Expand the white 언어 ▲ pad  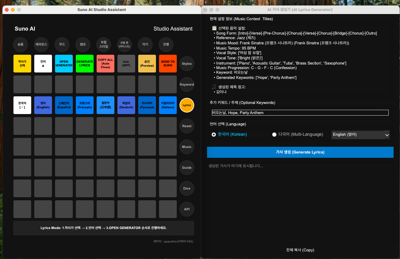pyautogui.click(x=43, y=64)
